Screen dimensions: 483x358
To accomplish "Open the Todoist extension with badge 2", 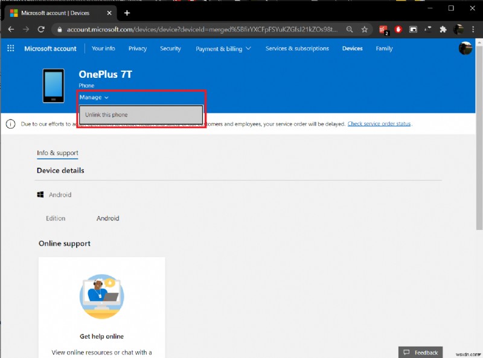I will [x=383, y=30].
